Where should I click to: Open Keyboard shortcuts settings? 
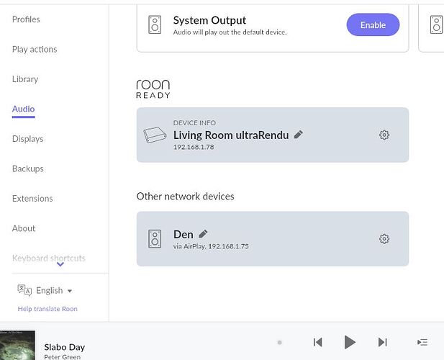tap(49, 258)
